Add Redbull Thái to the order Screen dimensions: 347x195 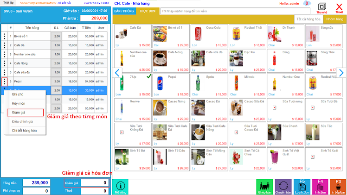pos(247,36)
